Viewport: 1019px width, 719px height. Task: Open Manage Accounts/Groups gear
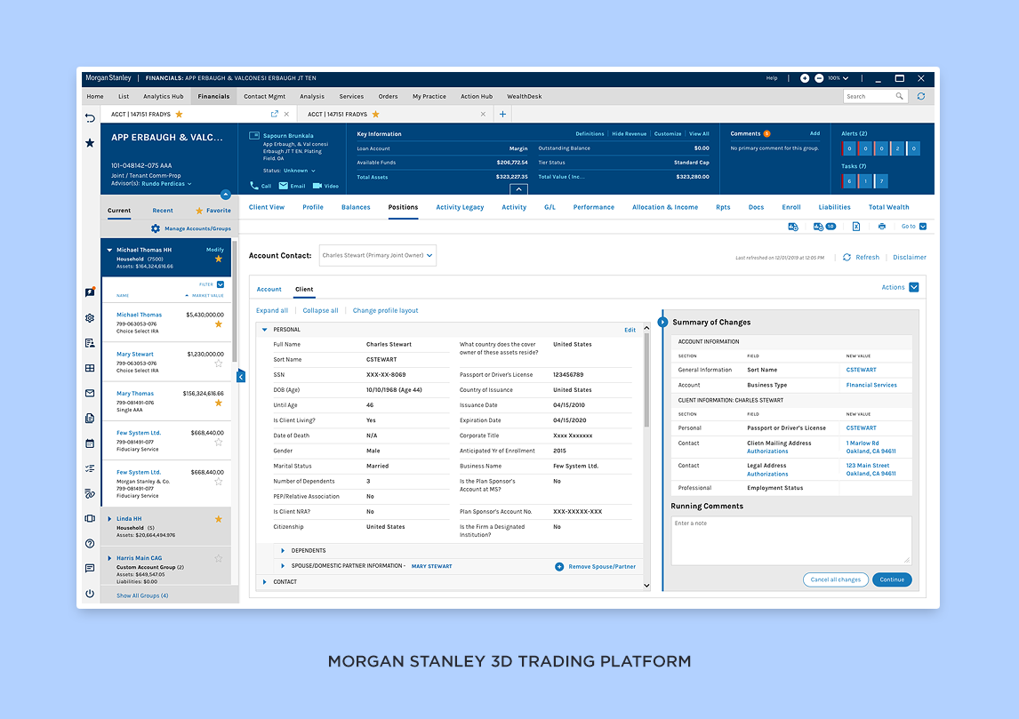[156, 228]
